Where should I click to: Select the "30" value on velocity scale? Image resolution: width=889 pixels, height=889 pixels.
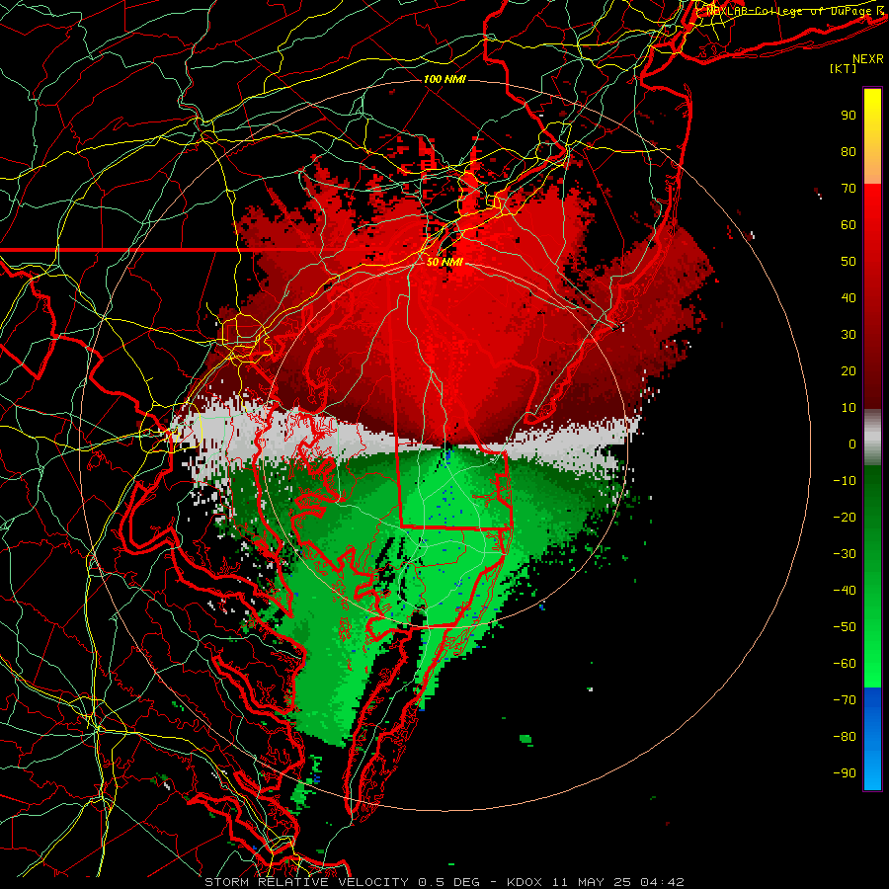click(849, 335)
